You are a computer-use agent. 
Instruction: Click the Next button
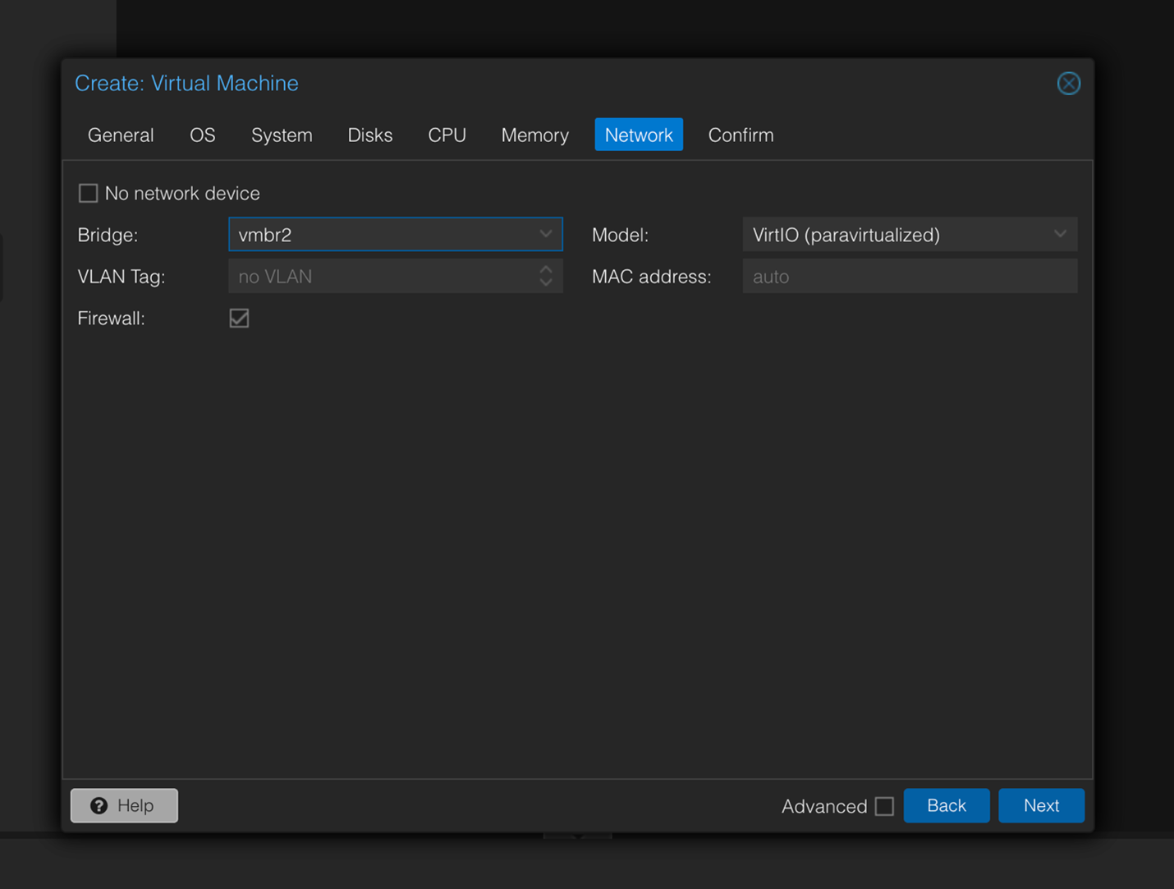(1040, 805)
